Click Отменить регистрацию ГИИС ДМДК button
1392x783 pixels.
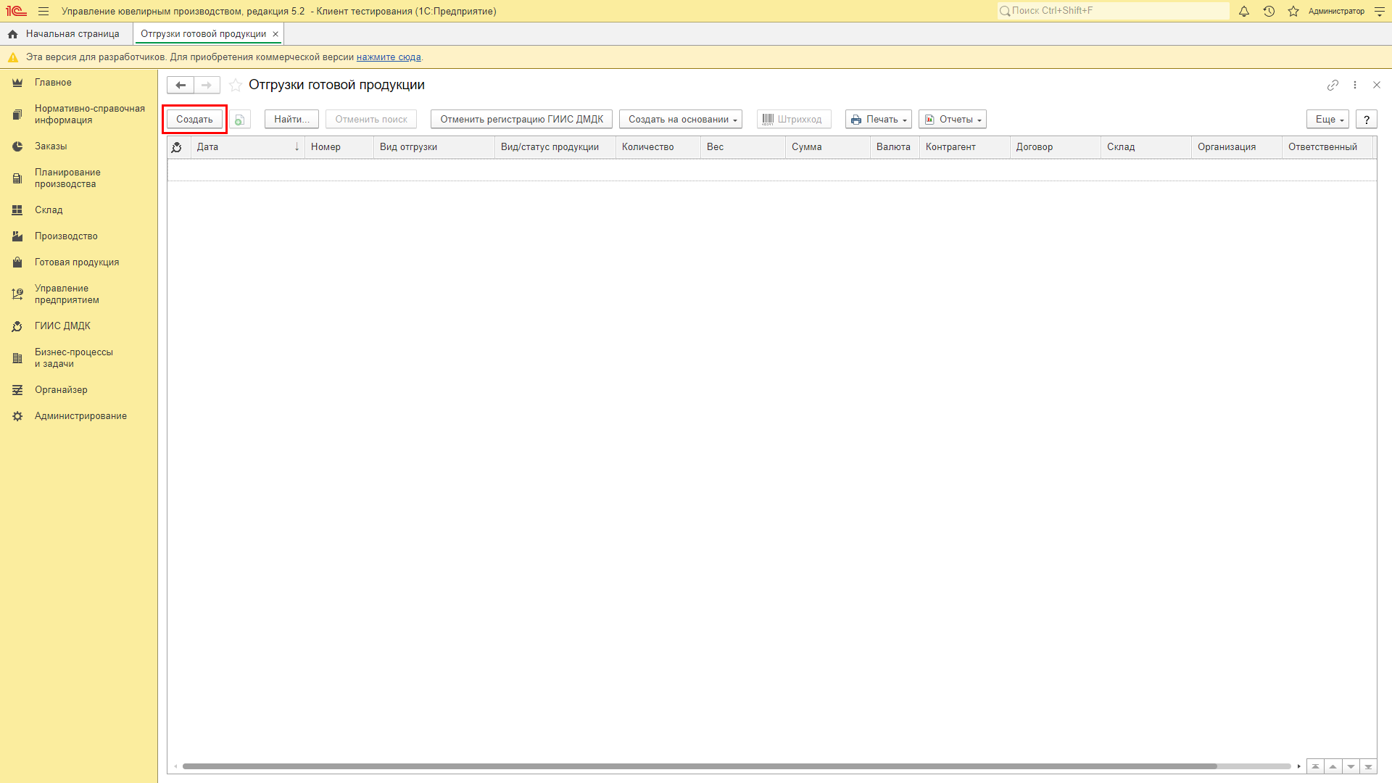(521, 120)
